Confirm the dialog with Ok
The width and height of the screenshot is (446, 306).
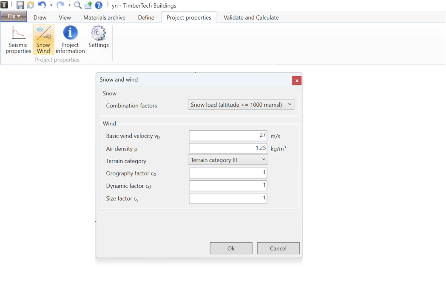(x=231, y=248)
